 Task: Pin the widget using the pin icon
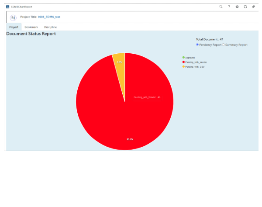[x=253, y=7]
